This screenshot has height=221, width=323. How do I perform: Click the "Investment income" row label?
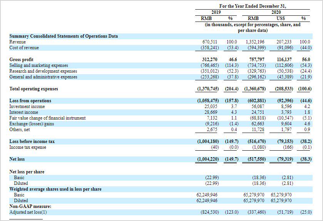(27, 106)
